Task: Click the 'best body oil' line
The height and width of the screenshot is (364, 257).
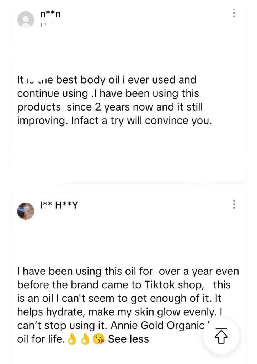Action: pos(107,80)
